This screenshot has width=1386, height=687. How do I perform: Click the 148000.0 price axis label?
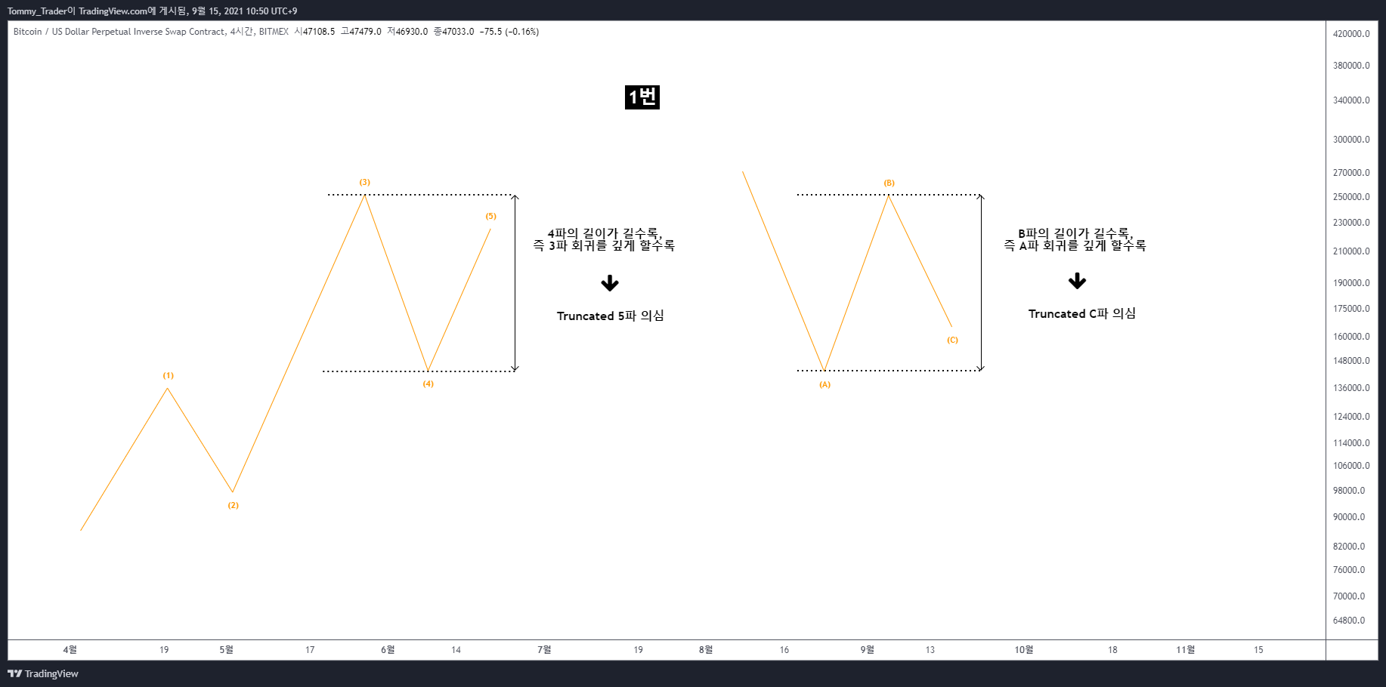pos(1351,361)
